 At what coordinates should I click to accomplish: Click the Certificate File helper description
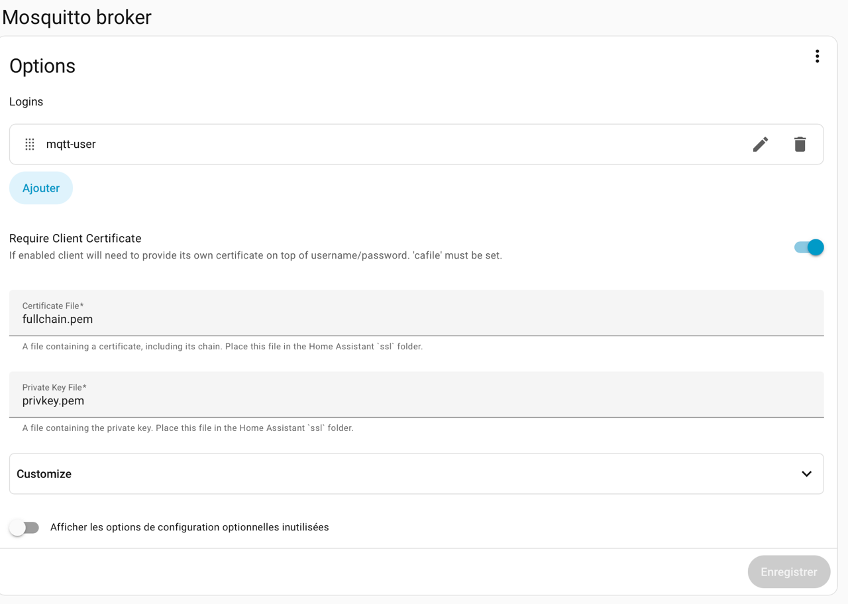[x=223, y=347]
